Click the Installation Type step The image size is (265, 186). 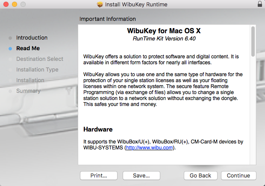point(37,70)
